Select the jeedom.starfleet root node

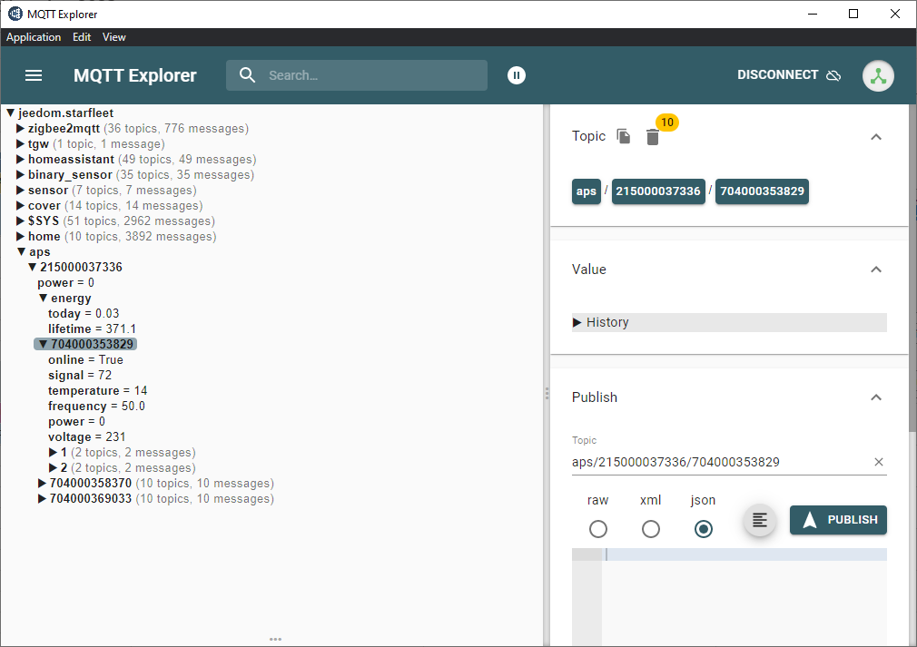pos(65,113)
